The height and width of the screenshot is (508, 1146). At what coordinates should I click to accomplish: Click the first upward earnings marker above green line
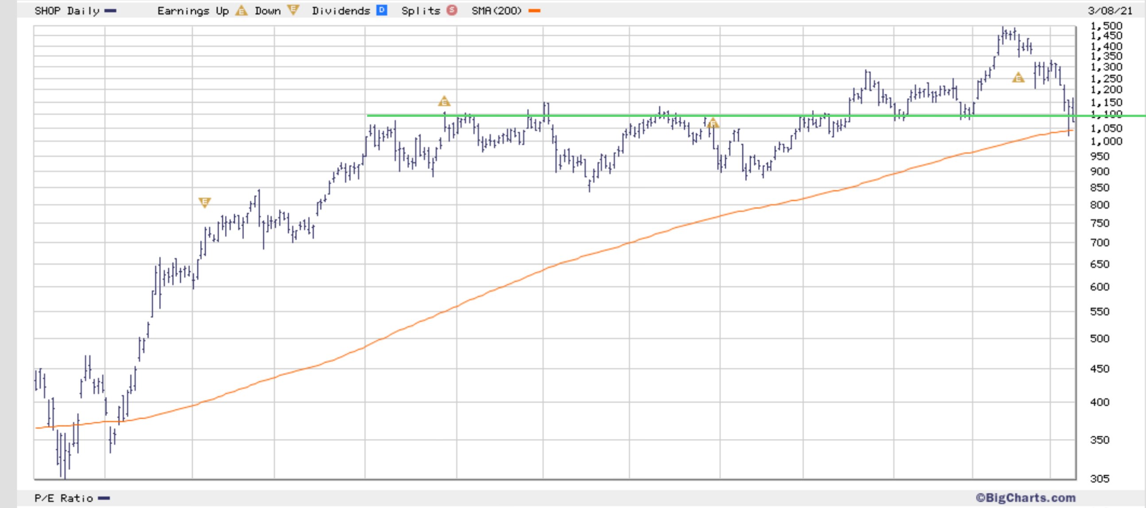click(x=444, y=102)
